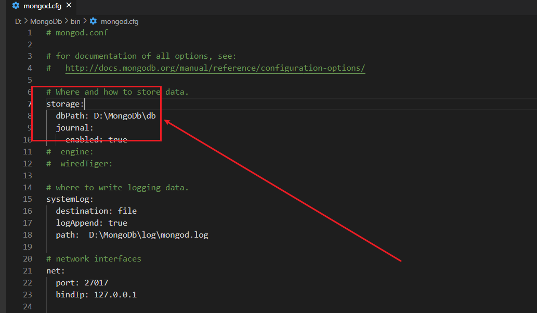Click line number 14 in the gutter

[28, 187]
